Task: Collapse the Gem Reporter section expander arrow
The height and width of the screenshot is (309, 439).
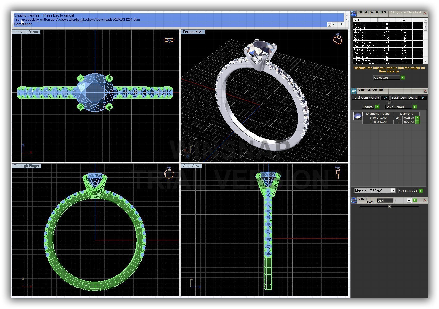Action: click(x=389, y=102)
